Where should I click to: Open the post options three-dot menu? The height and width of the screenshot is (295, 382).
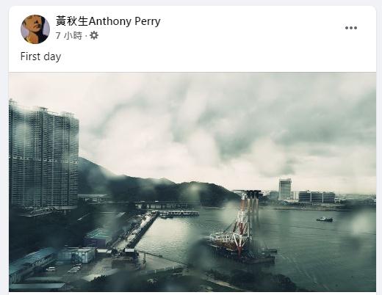[350, 28]
